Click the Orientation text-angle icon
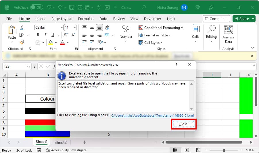Screen dimensions: 259x153 tap(100, 42)
